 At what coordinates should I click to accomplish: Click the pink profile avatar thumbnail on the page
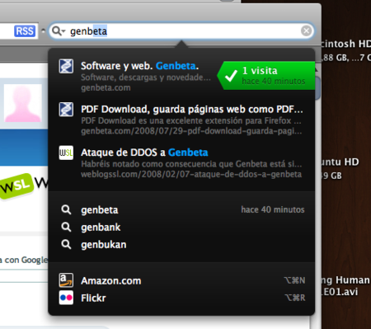22,103
